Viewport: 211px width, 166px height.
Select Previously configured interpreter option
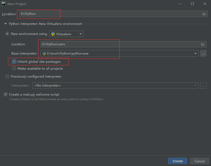pos(7,77)
